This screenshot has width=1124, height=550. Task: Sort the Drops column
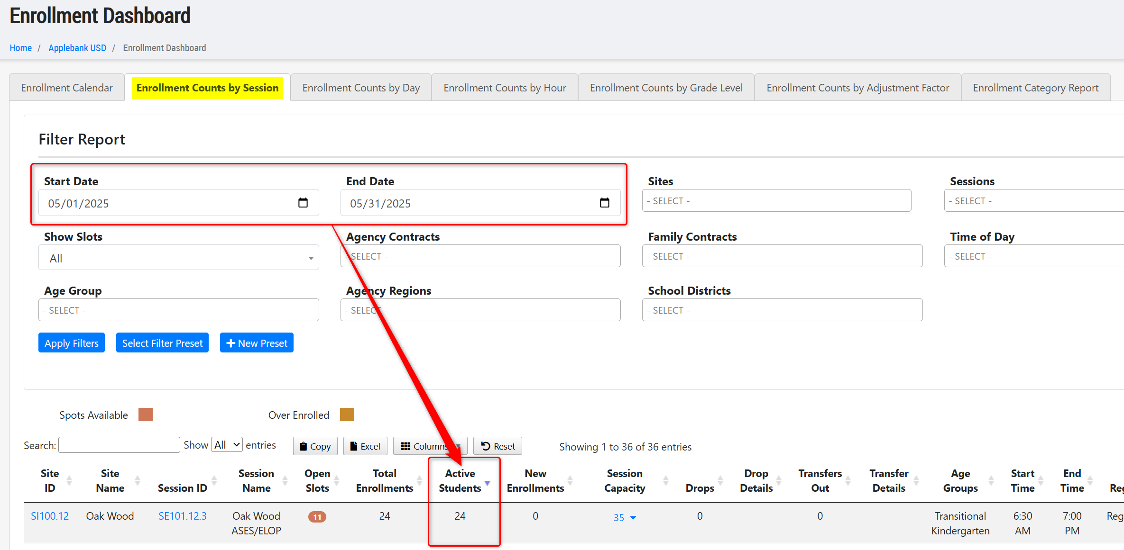click(x=720, y=480)
